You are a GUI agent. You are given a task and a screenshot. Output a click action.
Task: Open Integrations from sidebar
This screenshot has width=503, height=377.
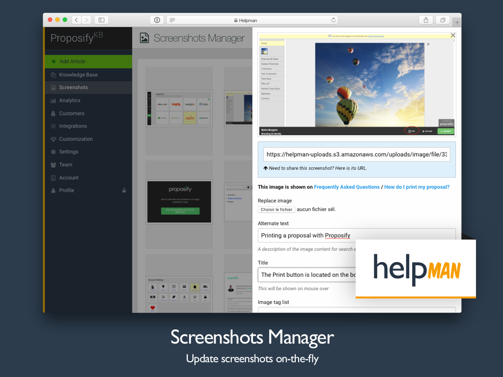click(x=88, y=126)
